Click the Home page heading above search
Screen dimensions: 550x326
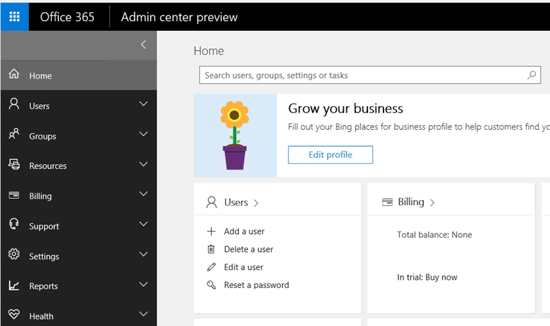point(209,51)
